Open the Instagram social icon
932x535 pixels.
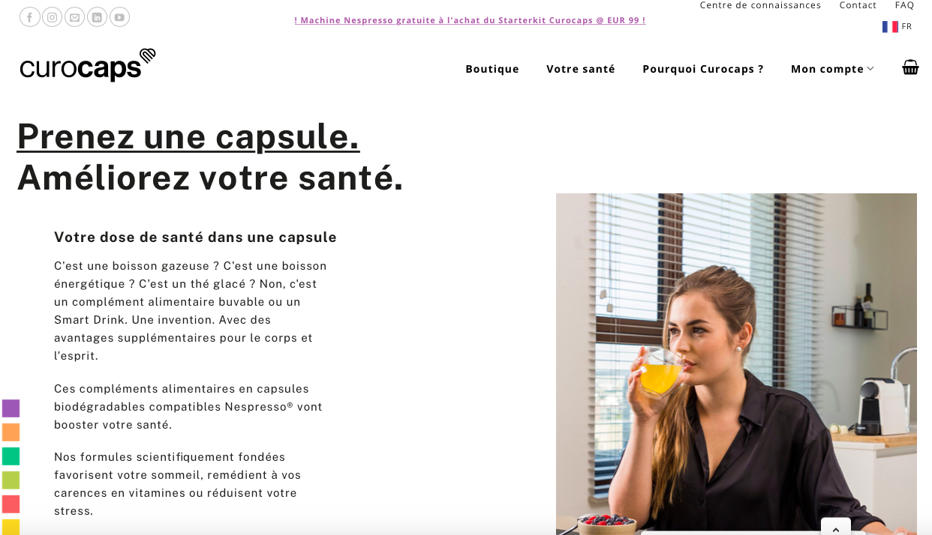coord(53,16)
